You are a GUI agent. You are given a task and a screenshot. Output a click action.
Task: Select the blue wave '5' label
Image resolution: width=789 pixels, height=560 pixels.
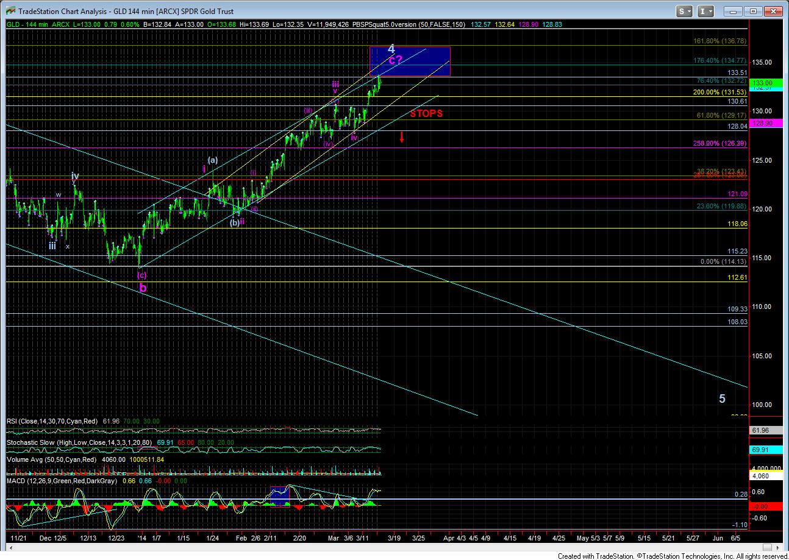point(722,399)
